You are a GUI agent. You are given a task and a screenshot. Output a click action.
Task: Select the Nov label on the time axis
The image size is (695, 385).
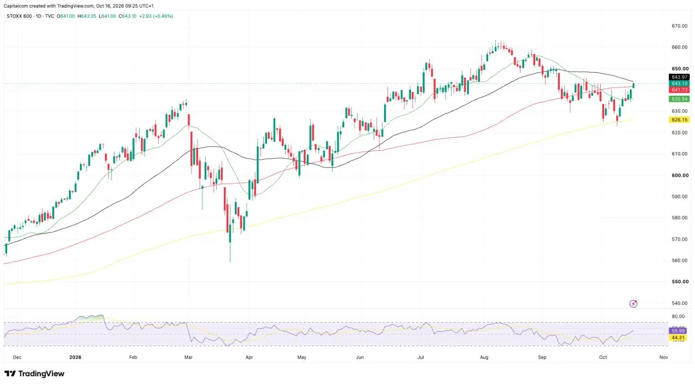point(663,357)
